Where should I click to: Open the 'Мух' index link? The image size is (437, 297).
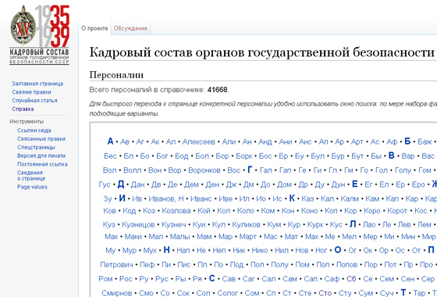[150, 250]
